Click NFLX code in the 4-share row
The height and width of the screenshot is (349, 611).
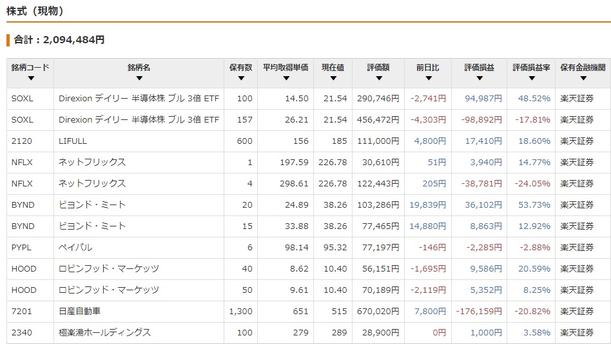coord(22,184)
